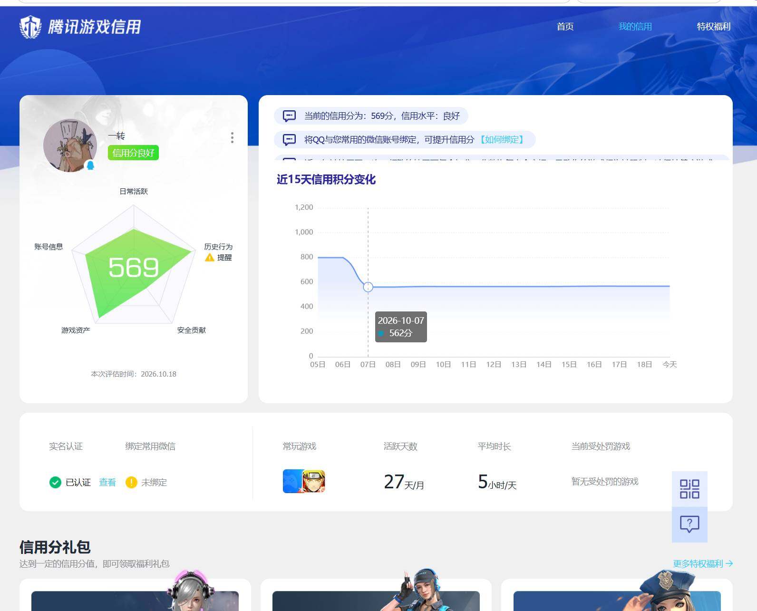Click the 5小时/天 average duration value
Viewport: 757px width, 611px height.
(x=497, y=482)
